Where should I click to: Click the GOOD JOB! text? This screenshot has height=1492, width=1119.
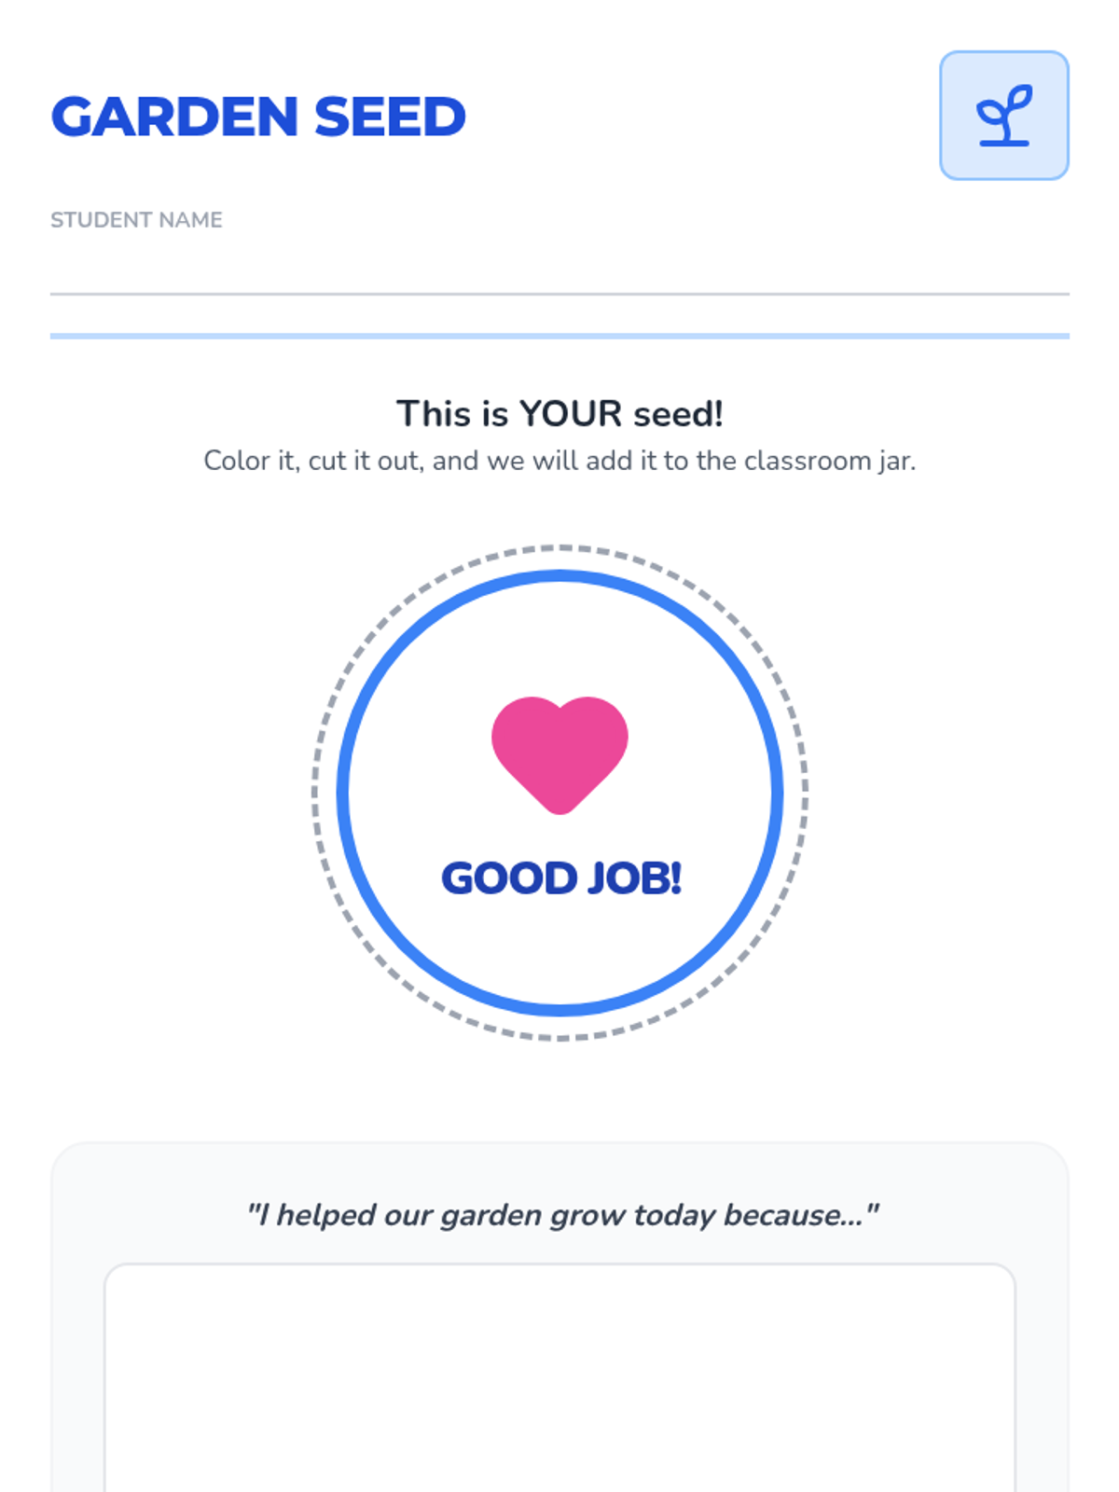[x=560, y=878]
